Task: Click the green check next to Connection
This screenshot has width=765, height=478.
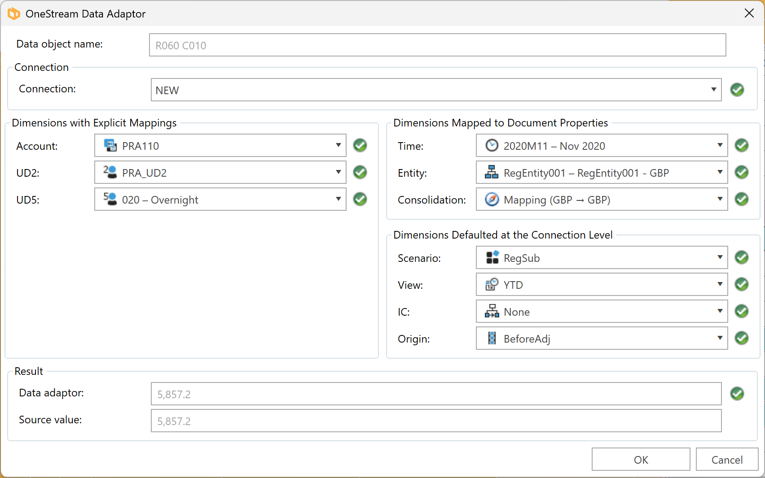Action: (x=737, y=90)
